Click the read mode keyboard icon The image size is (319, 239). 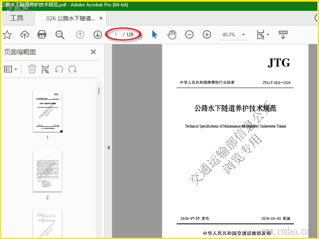(x=283, y=35)
